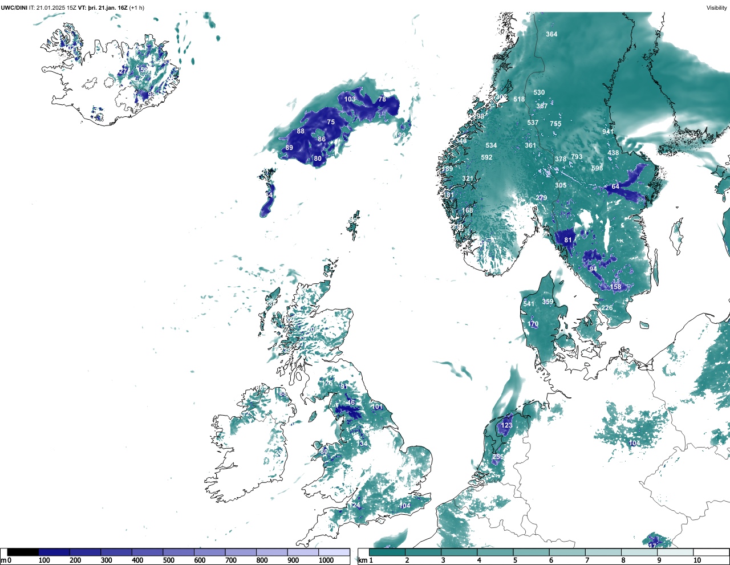
Task: Select the 800–900 m legend color block
Action: 272,552
